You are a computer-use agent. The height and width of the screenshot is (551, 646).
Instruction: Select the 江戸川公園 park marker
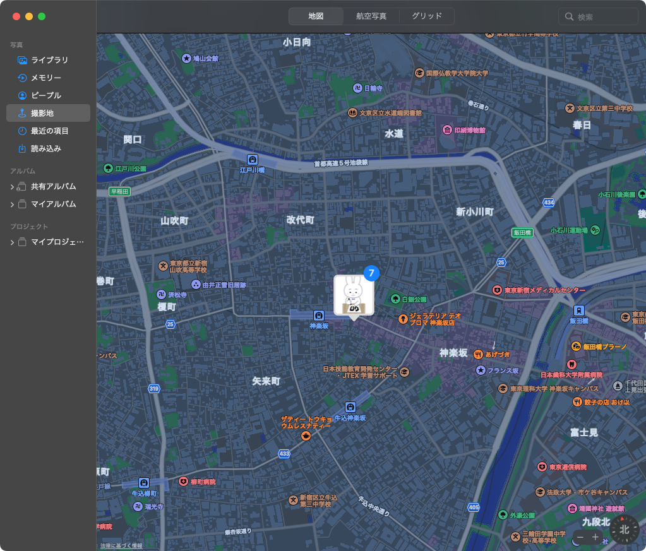pos(108,169)
